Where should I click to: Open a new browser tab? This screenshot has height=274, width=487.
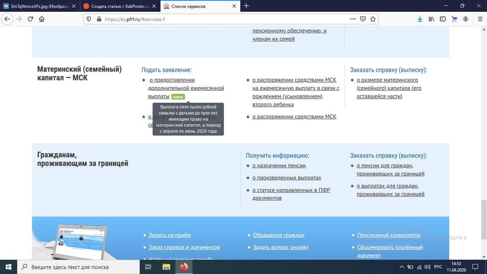(246, 6)
